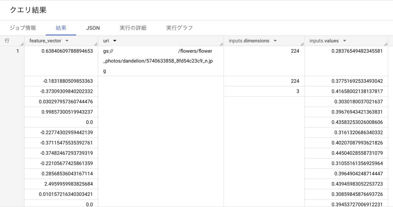
Task: Open inputs.dimensions column dropdown arrow
Action: [275, 41]
